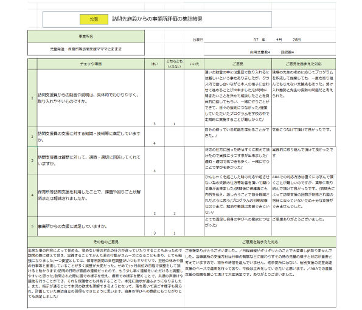
Task: Click the はい count 3 in row 5
Action: 155,233
